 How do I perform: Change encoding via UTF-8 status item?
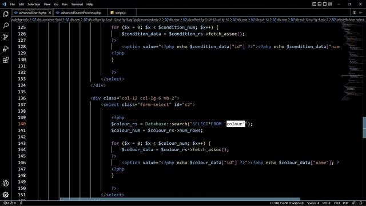(x=327, y=203)
